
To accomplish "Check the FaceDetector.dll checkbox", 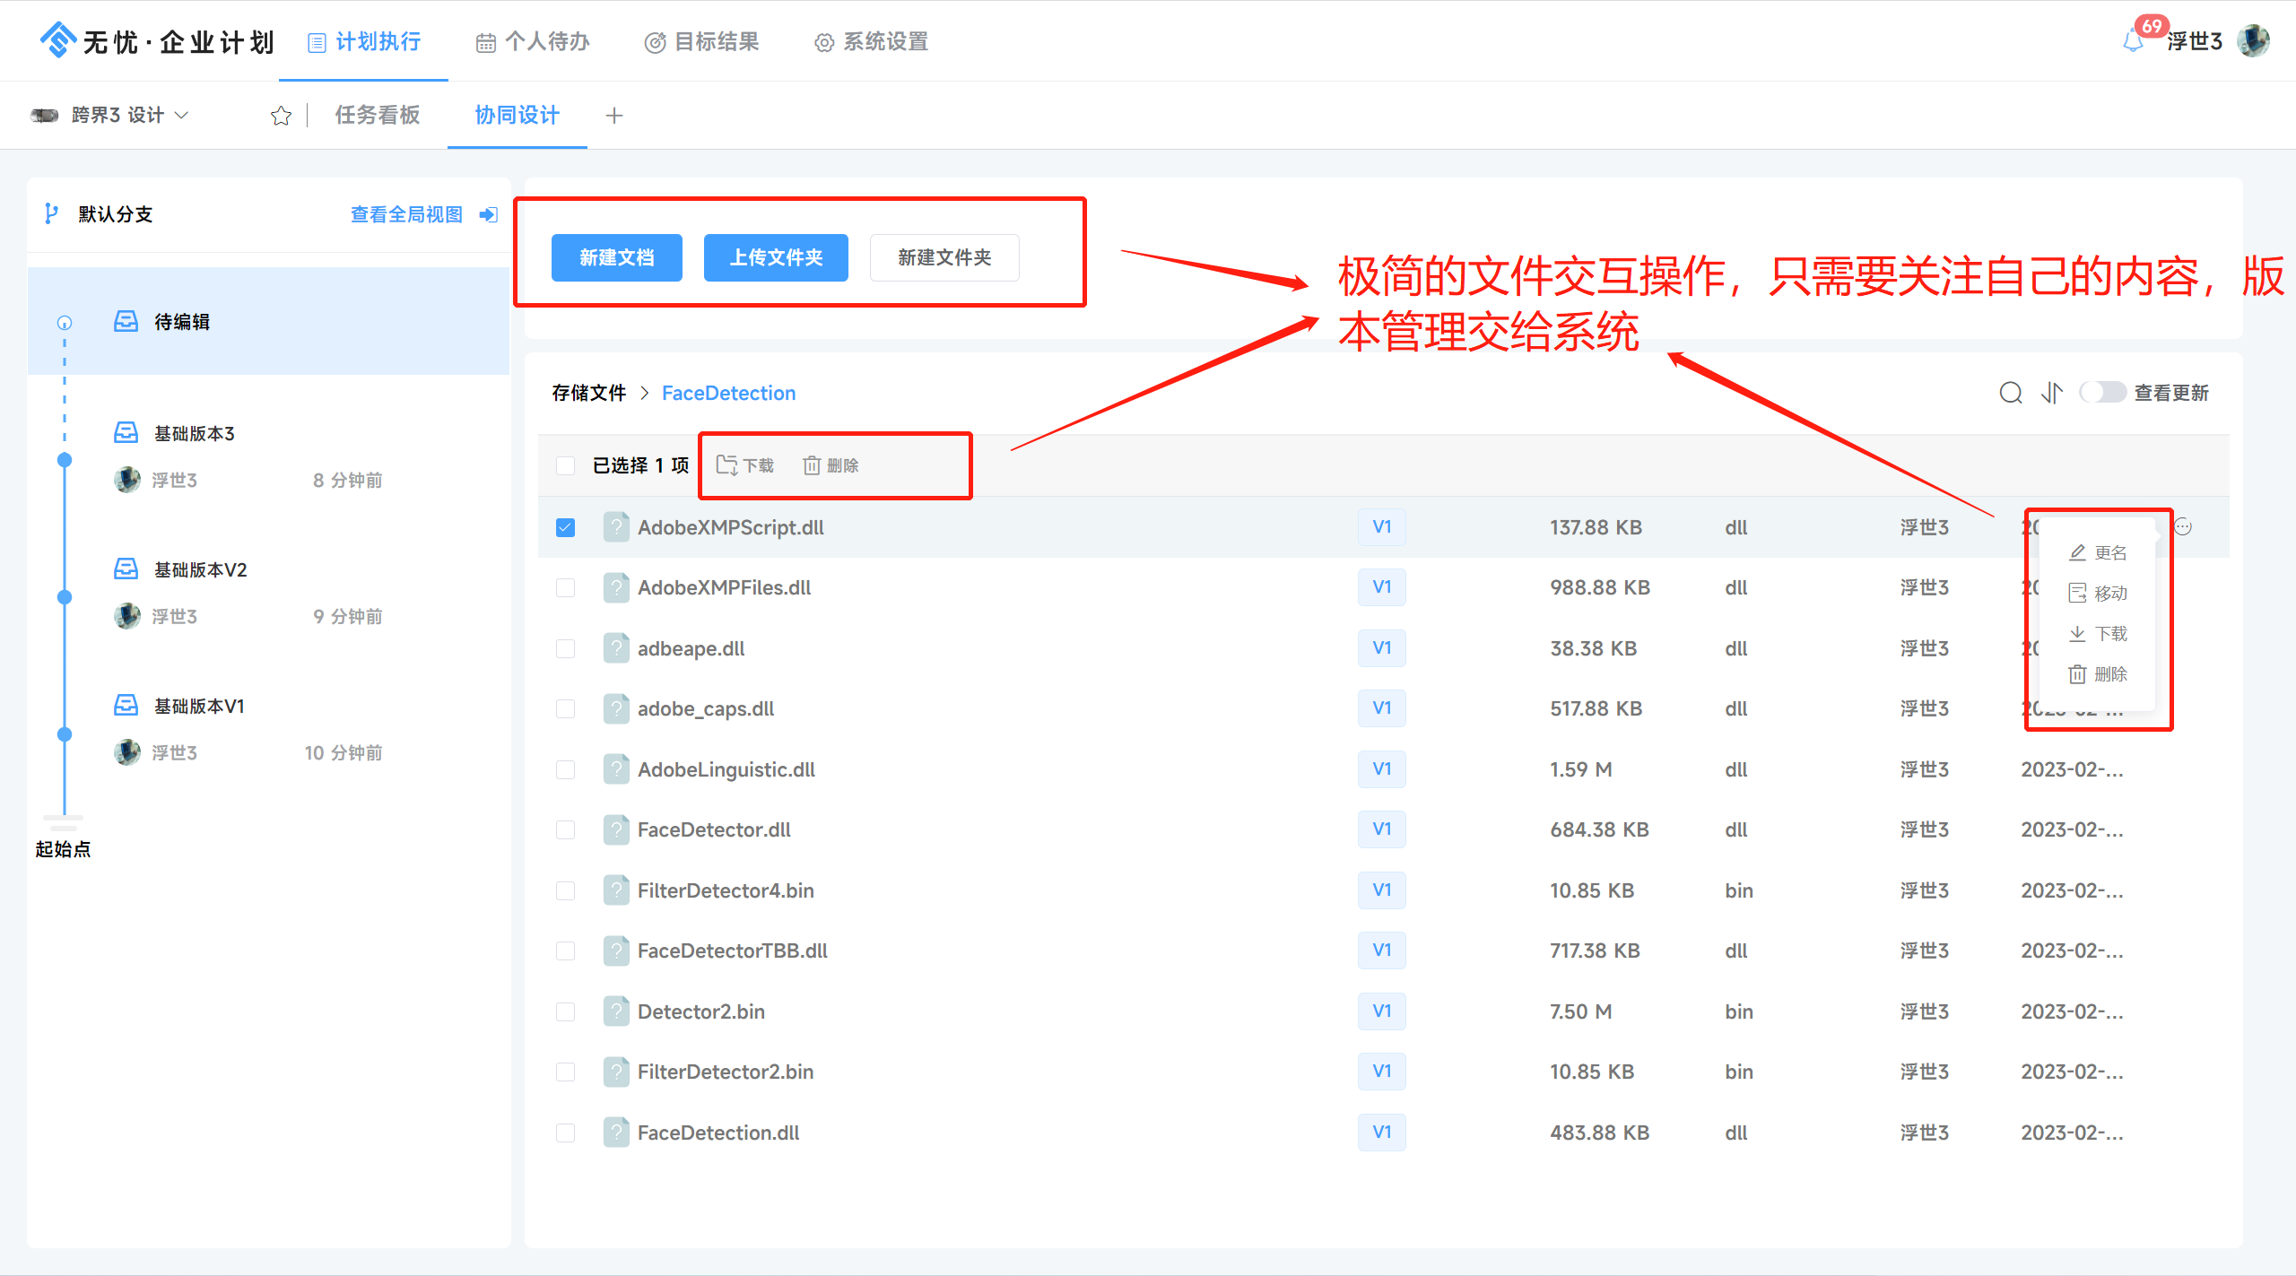I will [x=565, y=830].
